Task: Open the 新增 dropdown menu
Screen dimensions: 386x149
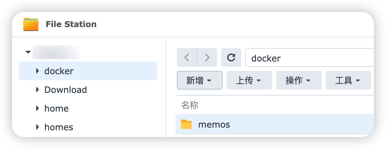Action: pos(199,80)
